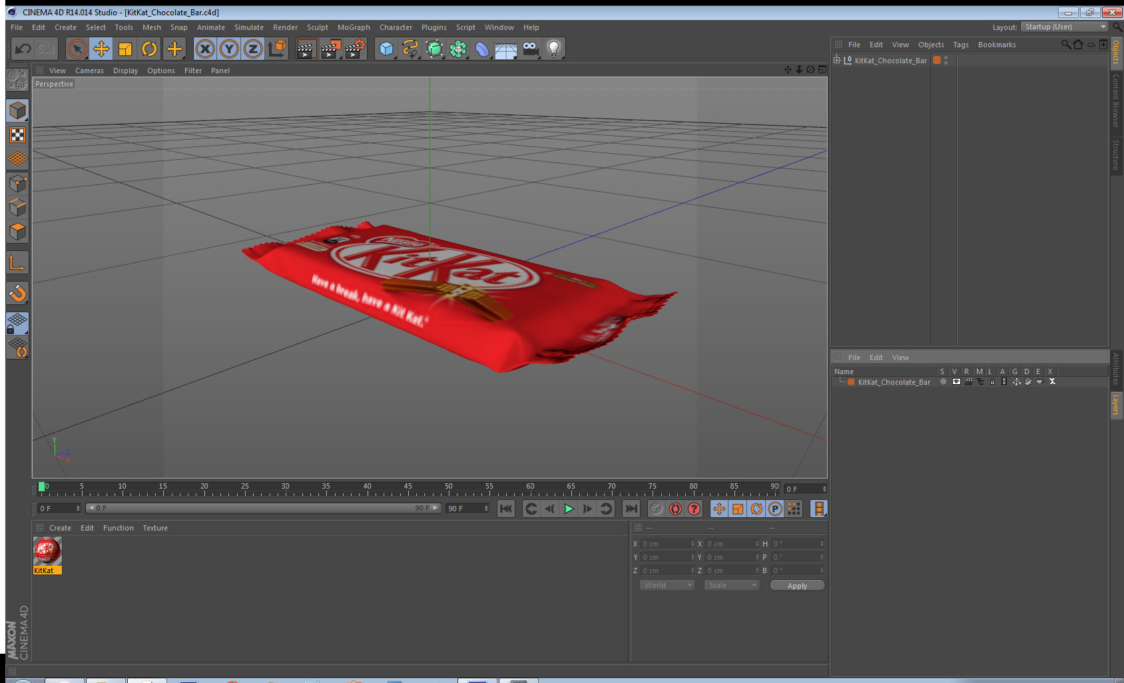Open Edit Render Settings
Image resolution: width=1124 pixels, height=683 pixels.
[355, 49]
